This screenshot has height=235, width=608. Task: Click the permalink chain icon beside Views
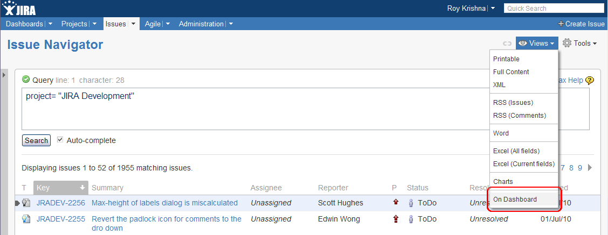[507, 44]
